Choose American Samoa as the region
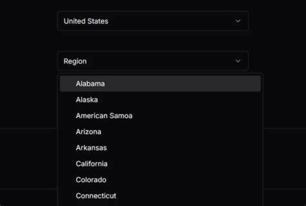This screenshot has width=306, height=206. 160,116
